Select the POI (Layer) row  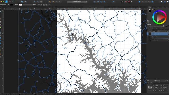(158, 37)
